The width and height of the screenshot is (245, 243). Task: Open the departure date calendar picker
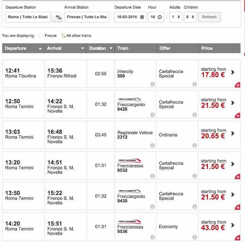point(142,17)
